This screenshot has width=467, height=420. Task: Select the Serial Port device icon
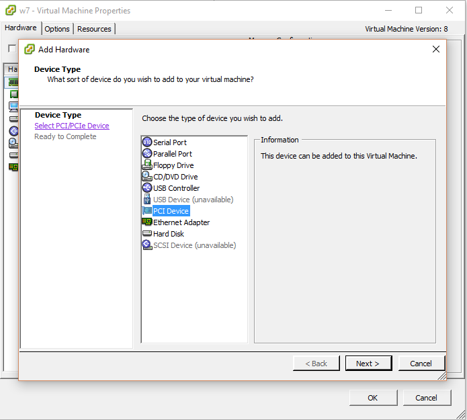(147, 142)
